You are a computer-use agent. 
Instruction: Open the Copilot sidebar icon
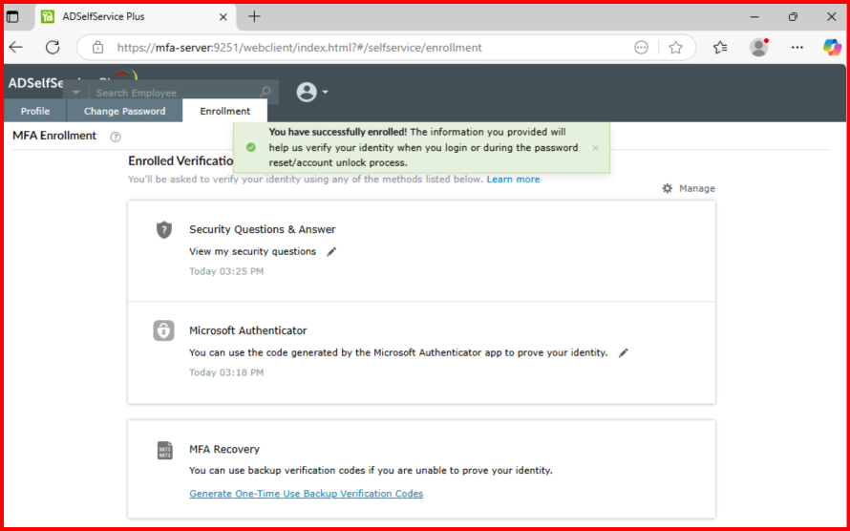(831, 48)
